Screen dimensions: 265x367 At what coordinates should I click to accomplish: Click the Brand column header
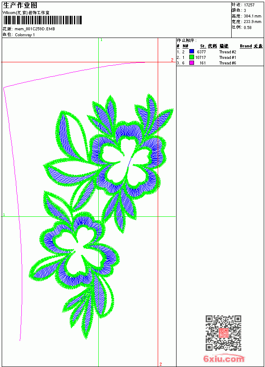coord(246,46)
